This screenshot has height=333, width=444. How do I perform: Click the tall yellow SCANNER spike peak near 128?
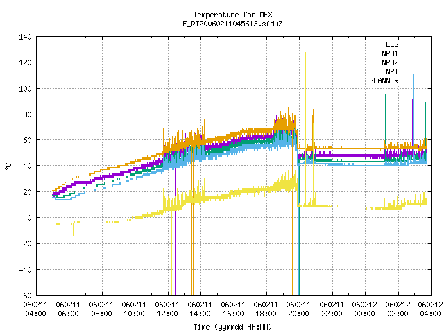tap(305, 53)
